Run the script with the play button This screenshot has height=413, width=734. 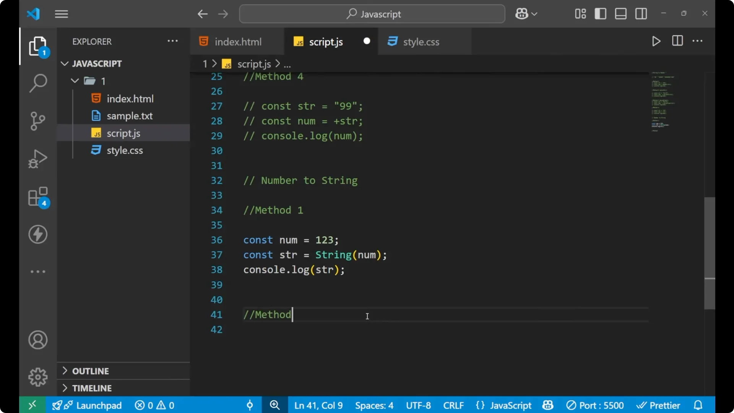point(656,41)
